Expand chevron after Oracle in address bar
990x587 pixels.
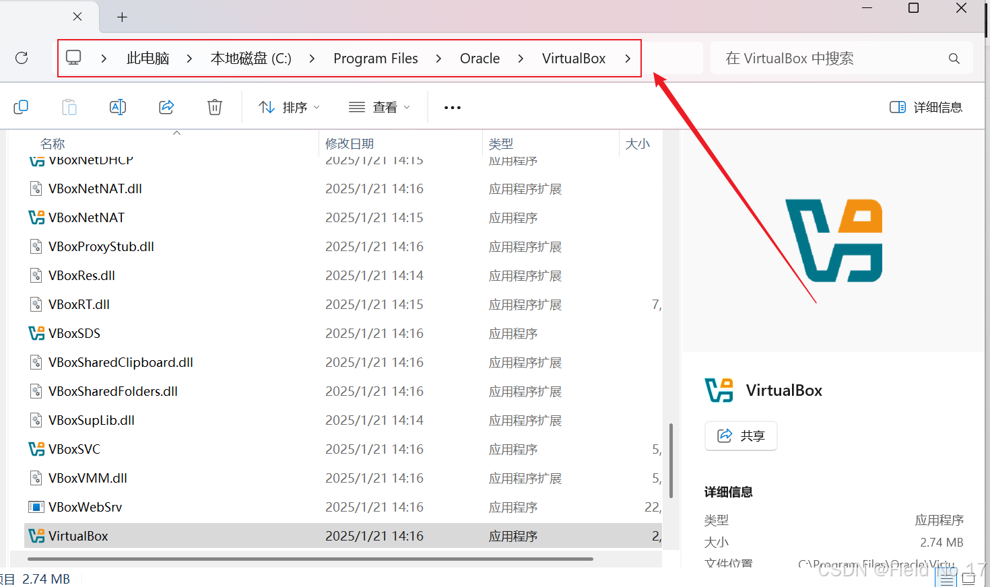tap(521, 59)
